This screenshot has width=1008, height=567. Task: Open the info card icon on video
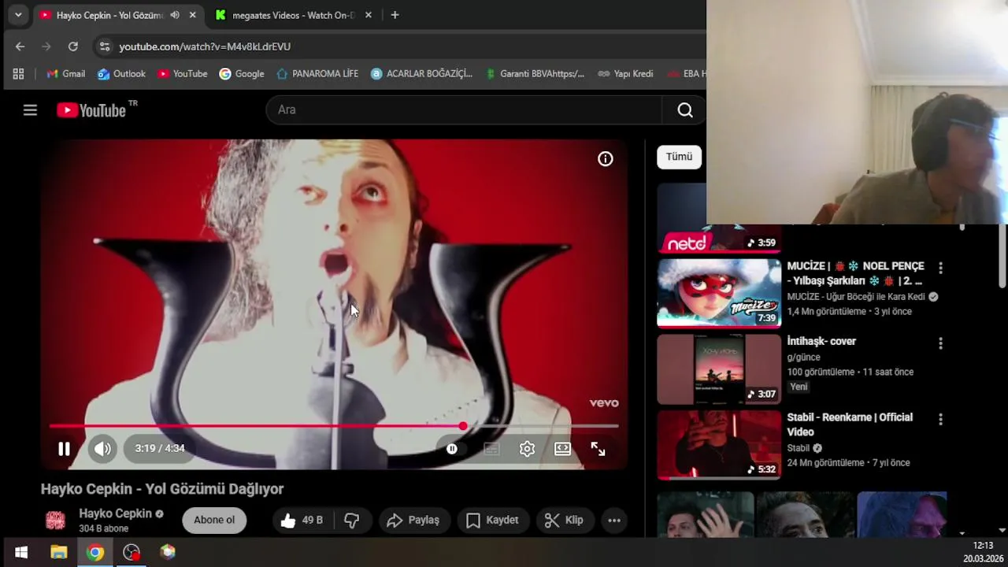606,159
